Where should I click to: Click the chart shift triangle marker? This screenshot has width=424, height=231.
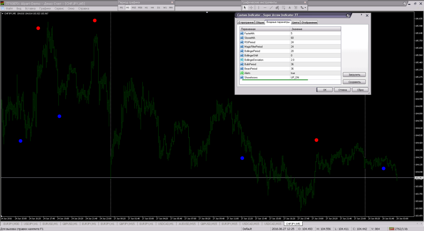tap(207, 12)
